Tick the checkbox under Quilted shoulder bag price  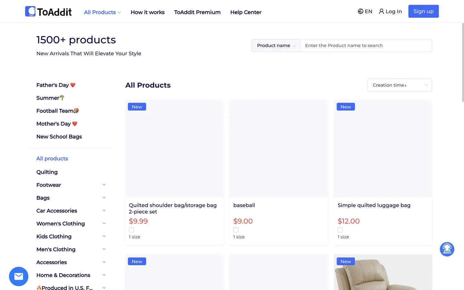131,230
